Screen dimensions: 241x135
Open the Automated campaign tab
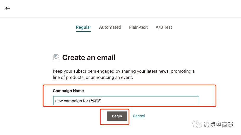coord(110,27)
